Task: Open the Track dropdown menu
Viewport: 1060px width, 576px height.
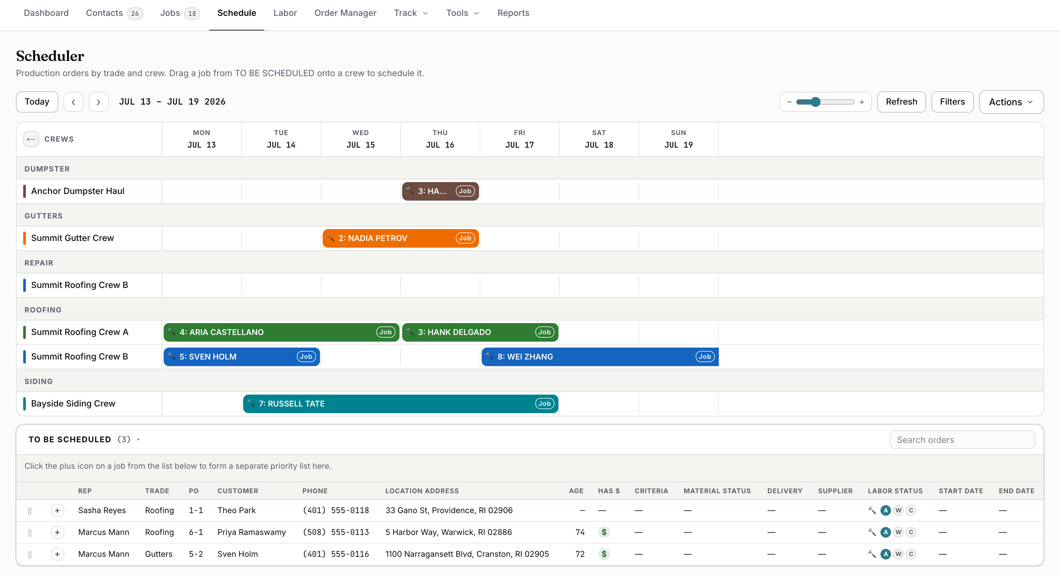Action: pos(411,13)
